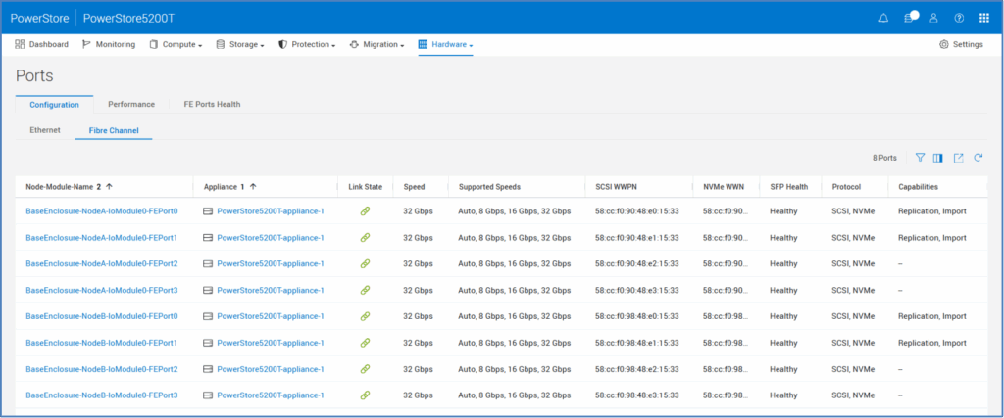The width and height of the screenshot is (1004, 418).
Task: Click link state icon for NodeA FEPort3
Action: (x=365, y=290)
